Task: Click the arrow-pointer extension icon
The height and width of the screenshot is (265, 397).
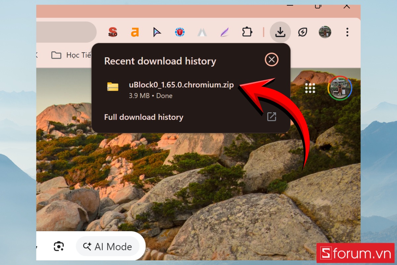Action: click(157, 32)
